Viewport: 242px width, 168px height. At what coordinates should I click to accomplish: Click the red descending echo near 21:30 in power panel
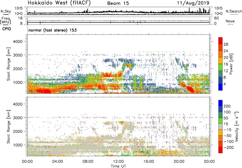pyautogui.click(x=190, y=89)
